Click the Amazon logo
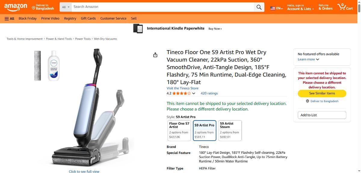361x173 pixels. click(16, 7)
